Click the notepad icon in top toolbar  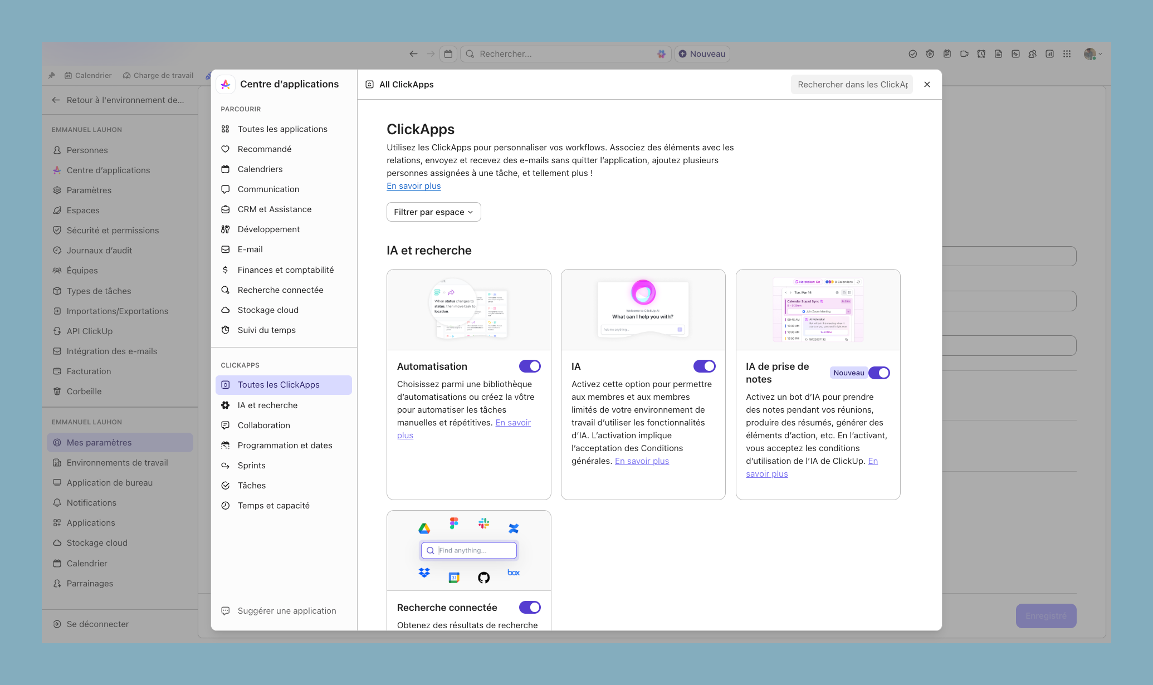[x=947, y=54]
